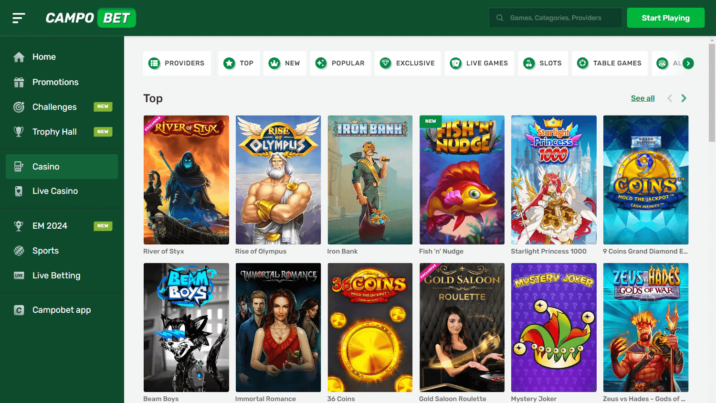716x403 pixels.
Task: Click the trophy icon beside Trophy Hall
Action: [x=19, y=131]
